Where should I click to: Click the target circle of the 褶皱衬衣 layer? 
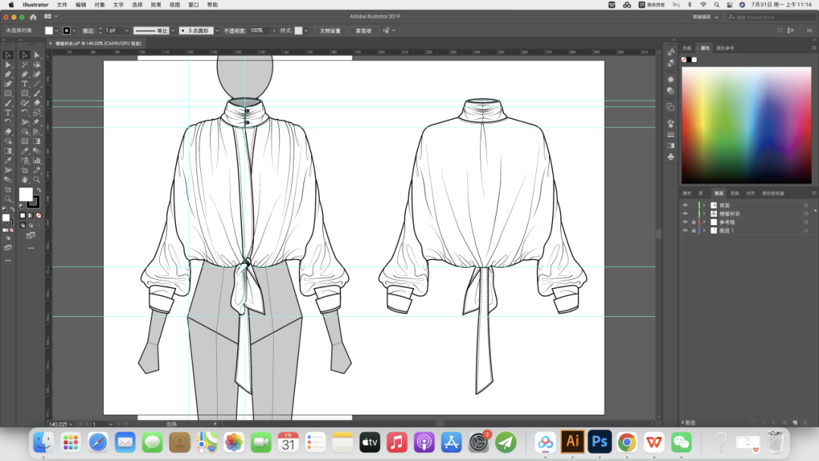pyautogui.click(x=806, y=214)
